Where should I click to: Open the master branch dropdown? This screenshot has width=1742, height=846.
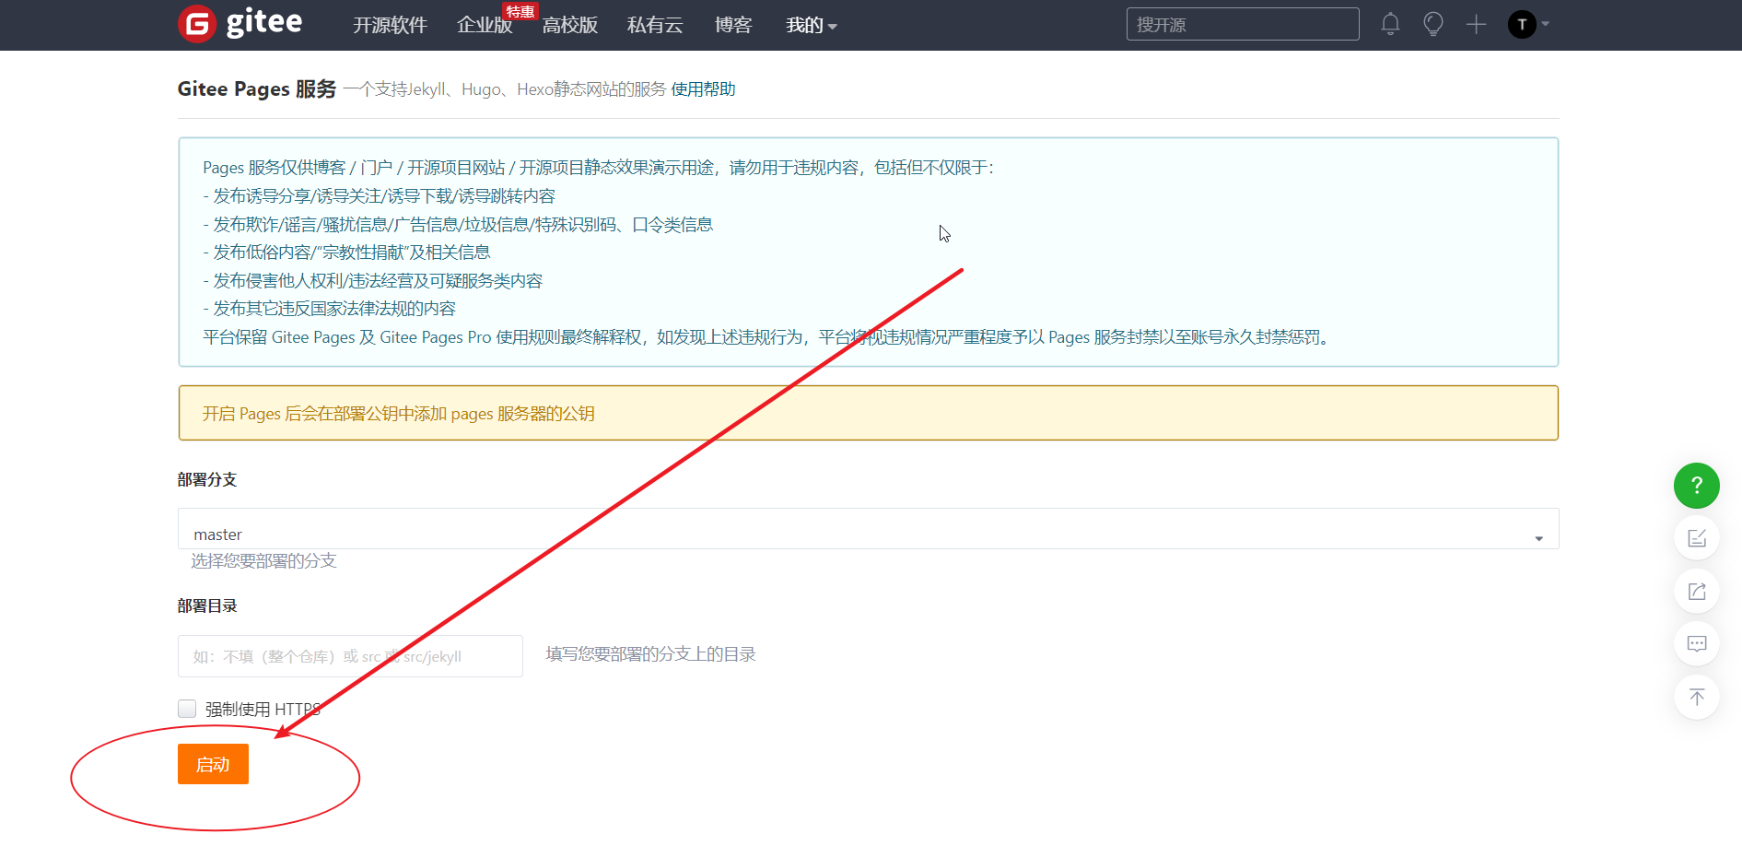click(x=868, y=529)
